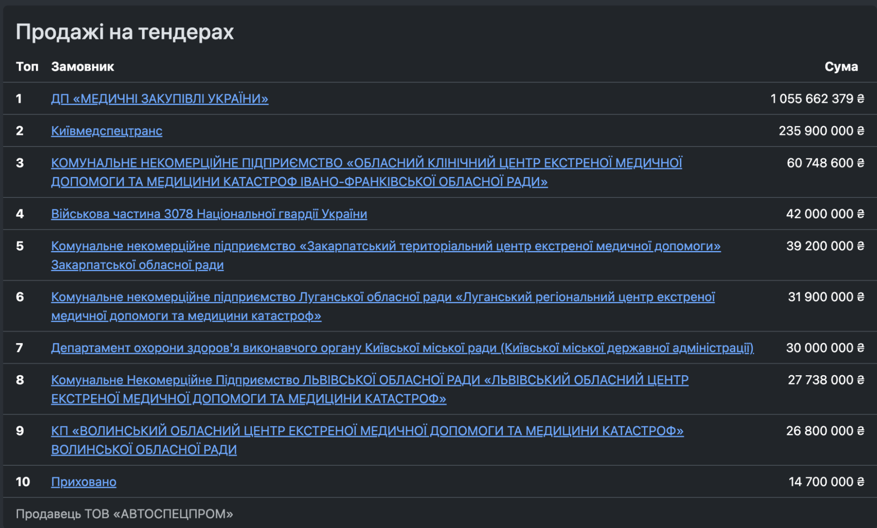This screenshot has height=528, width=877.
Task: Click the Замовник column header
Action: click(x=82, y=66)
